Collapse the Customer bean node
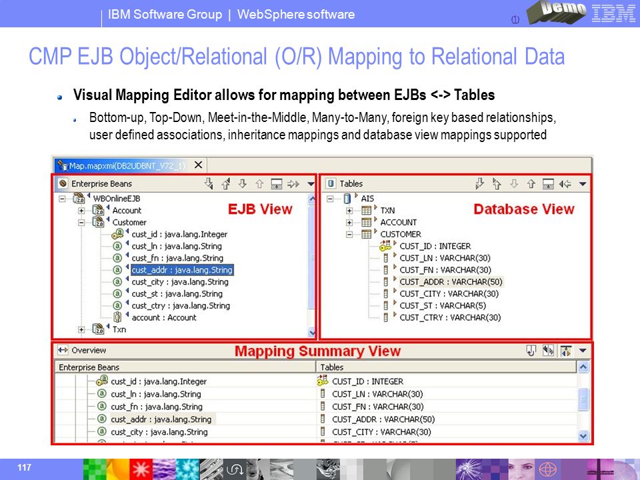 tap(81, 223)
